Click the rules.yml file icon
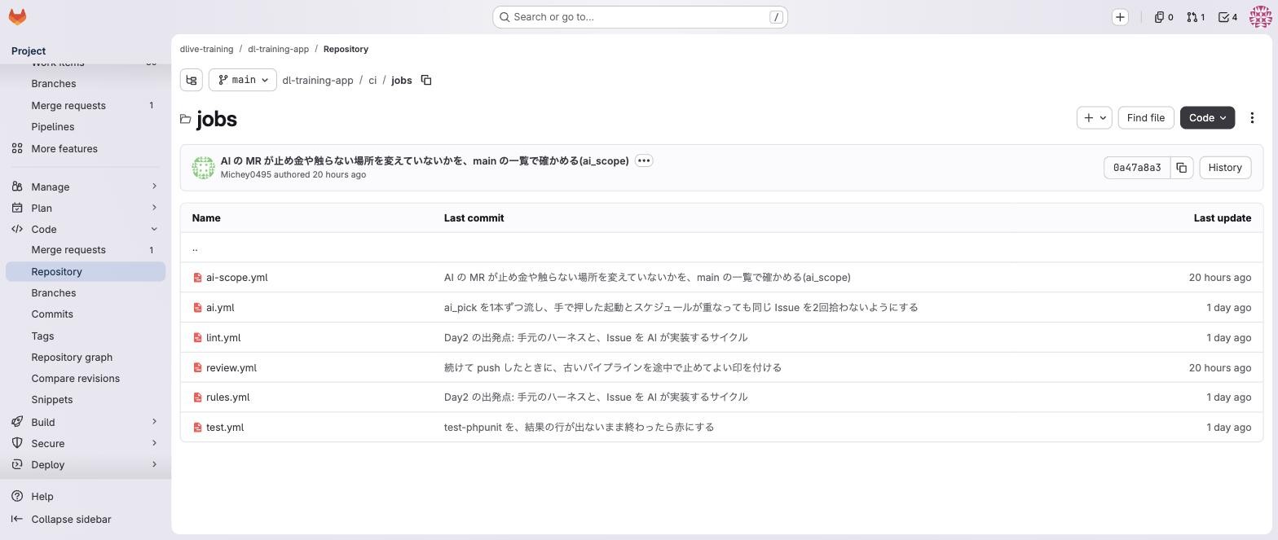This screenshot has height=540, width=1278. tap(197, 397)
